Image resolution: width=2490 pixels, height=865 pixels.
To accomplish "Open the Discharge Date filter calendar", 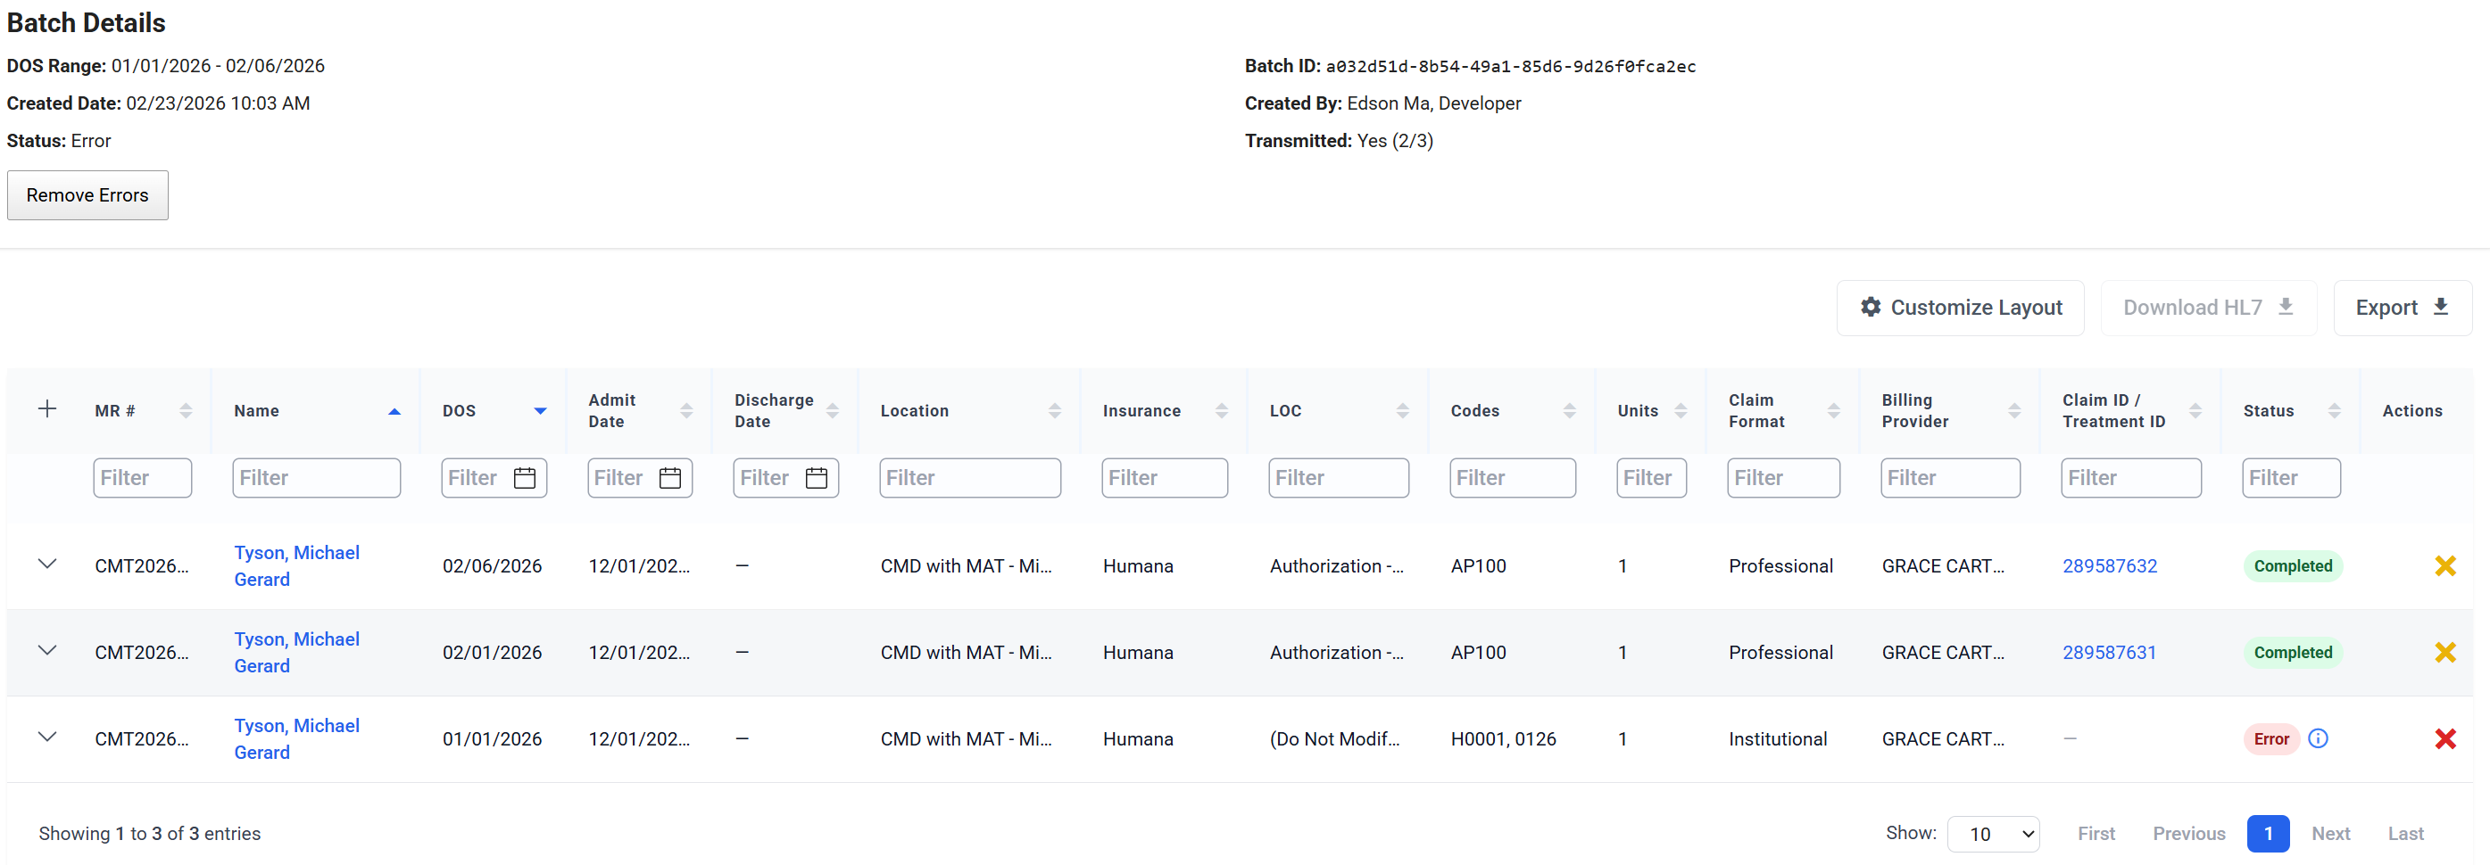I will click(x=816, y=478).
